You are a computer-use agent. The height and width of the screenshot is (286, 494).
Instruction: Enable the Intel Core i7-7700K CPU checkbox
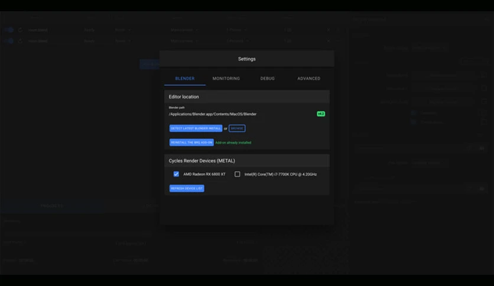pyautogui.click(x=237, y=174)
